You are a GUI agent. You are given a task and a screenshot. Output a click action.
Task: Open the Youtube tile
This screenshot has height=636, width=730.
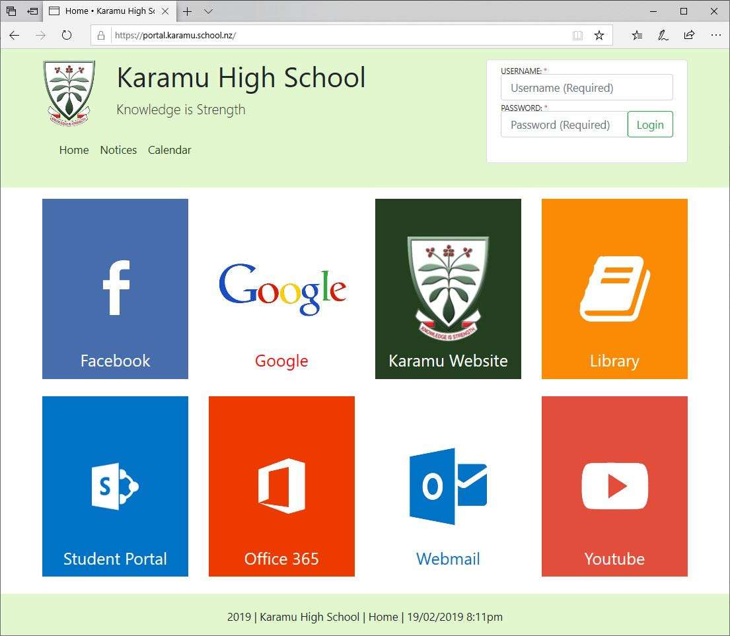[614, 486]
